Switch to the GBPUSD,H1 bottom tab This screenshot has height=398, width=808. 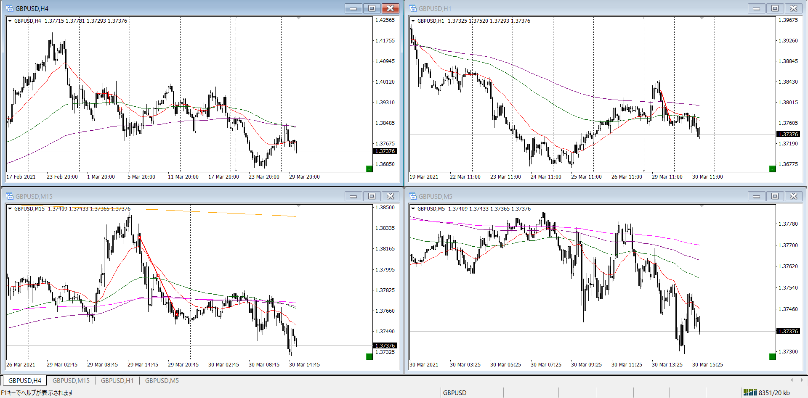117,381
